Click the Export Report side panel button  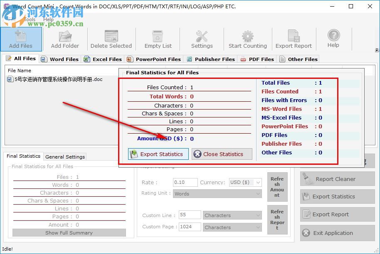tap(337, 214)
